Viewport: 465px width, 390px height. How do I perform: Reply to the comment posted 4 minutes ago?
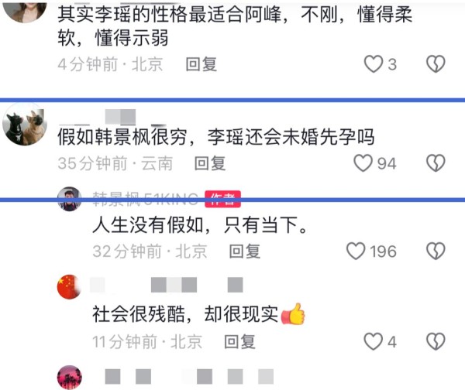pos(201,64)
